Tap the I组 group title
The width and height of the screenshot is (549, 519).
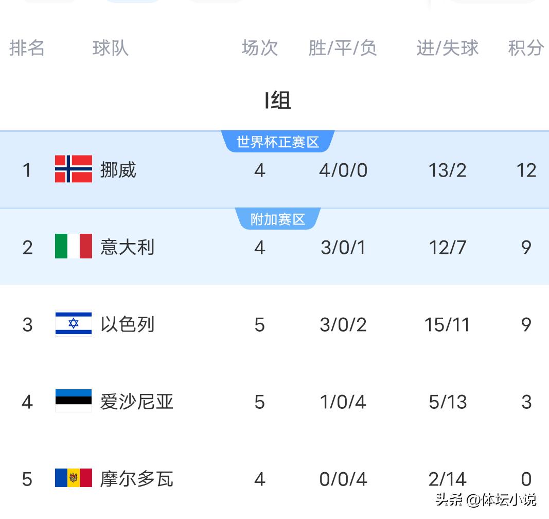(x=278, y=100)
